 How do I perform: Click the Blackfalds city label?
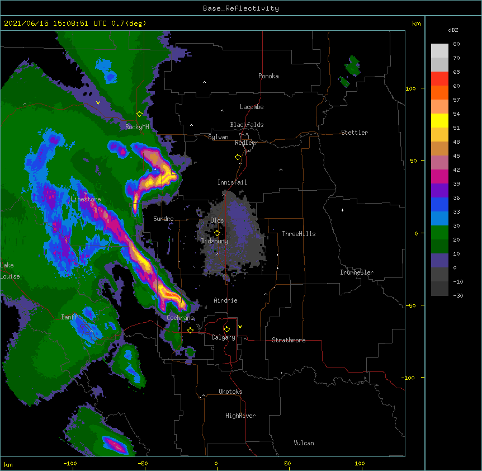click(x=247, y=125)
